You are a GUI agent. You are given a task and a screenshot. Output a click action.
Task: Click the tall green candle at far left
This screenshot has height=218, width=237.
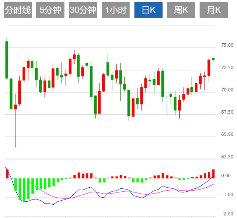click(x=7, y=60)
